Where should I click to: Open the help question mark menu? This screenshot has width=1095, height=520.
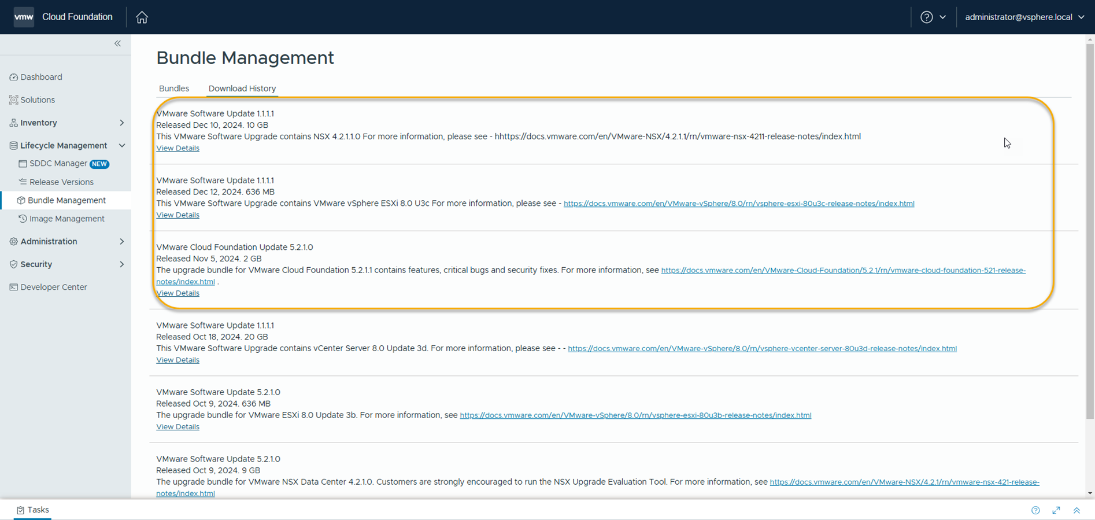pyautogui.click(x=933, y=17)
